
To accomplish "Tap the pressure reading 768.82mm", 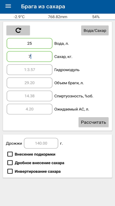I will [x=57, y=17].
